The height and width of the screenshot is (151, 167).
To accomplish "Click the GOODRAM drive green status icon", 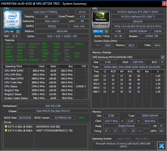I will [x=6, y=127].
